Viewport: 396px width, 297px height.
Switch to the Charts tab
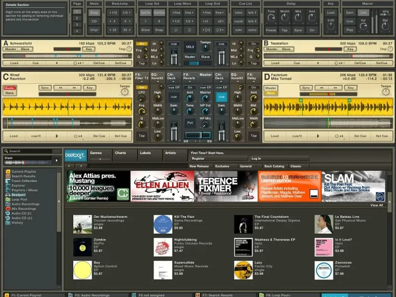point(121,153)
